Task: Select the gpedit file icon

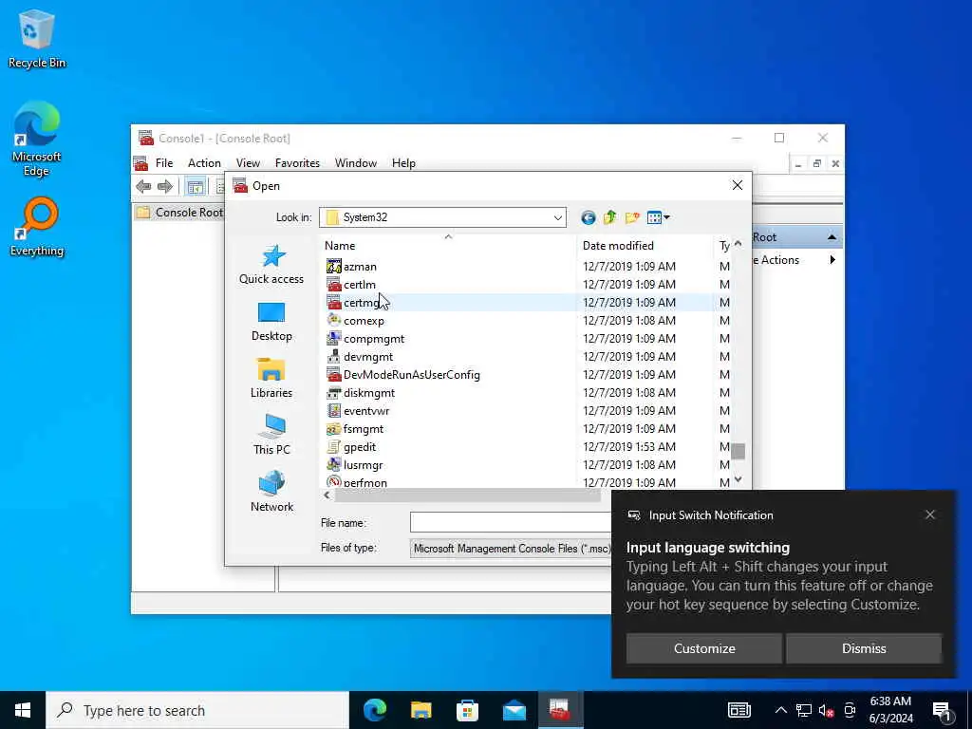Action: click(333, 446)
